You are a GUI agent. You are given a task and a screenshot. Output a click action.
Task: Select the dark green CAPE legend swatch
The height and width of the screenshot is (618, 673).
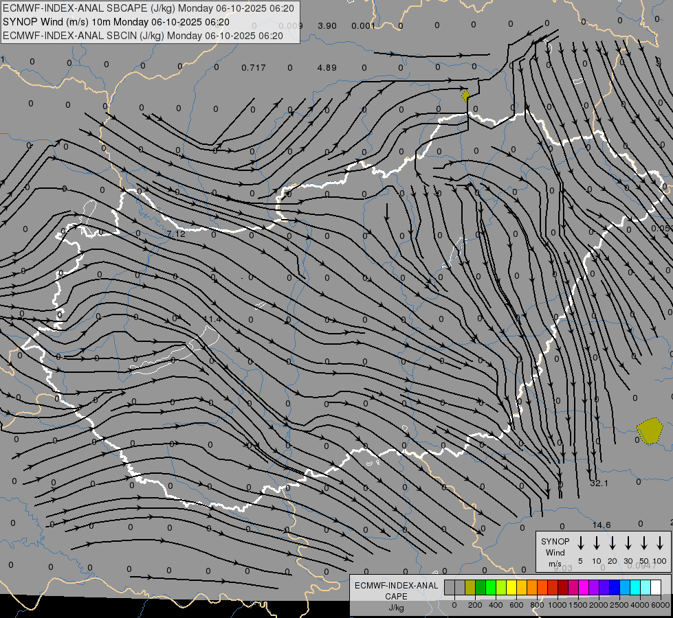click(x=481, y=588)
